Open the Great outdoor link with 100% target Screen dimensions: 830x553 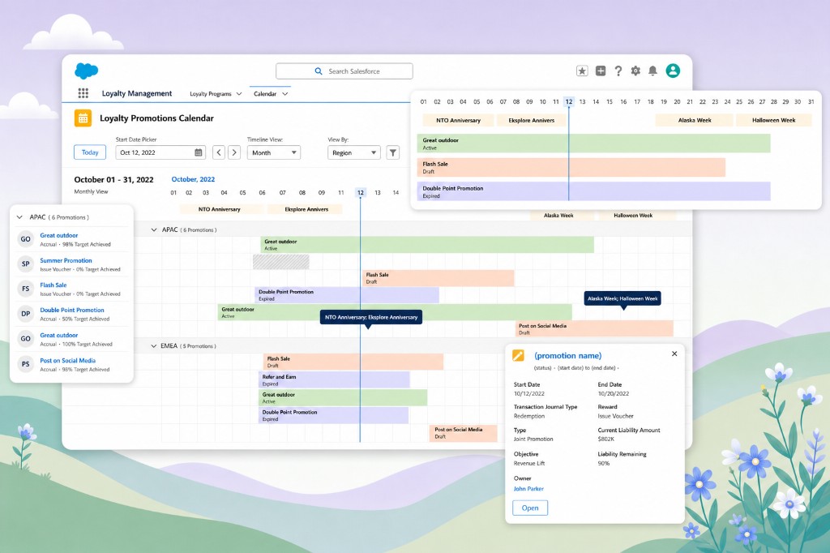[x=59, y=336]
